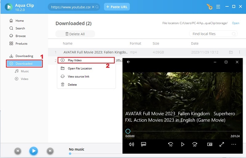Viewport: 246px width, 158px height.
Task: Play the video in player window
Action: 183,145
